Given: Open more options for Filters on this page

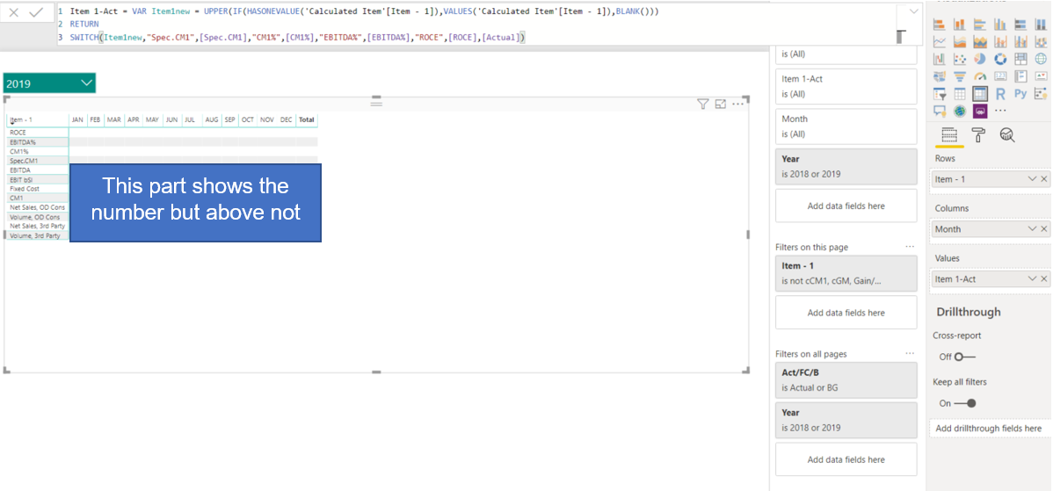Looking at the screenshot, I should (x=909, y=247).
